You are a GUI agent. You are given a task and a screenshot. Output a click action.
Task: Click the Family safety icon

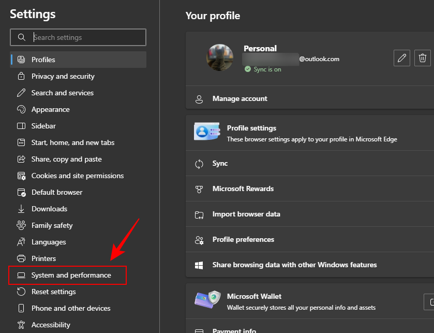21,225
